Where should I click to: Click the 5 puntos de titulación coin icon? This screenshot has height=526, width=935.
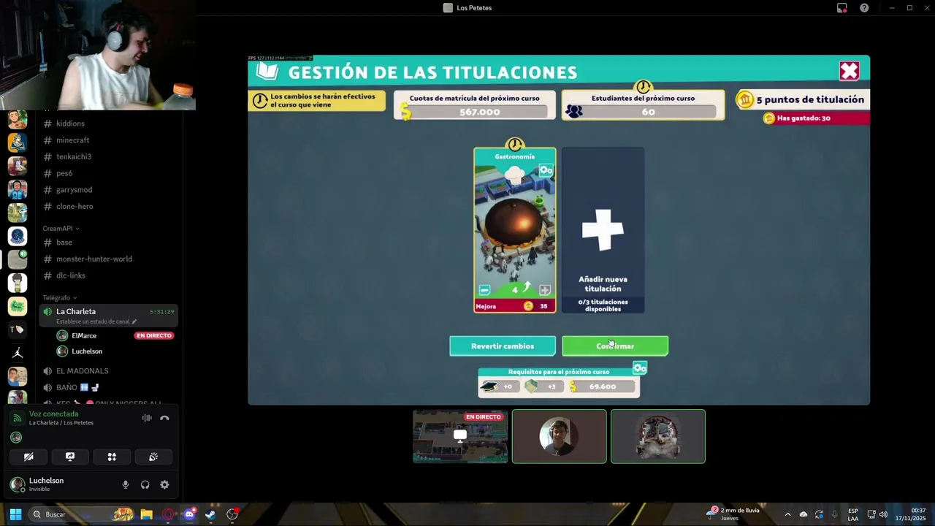point(745,99)
